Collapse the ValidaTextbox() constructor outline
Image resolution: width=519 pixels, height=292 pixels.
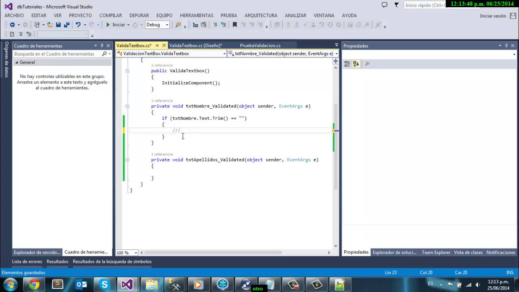tap(127, 71)
